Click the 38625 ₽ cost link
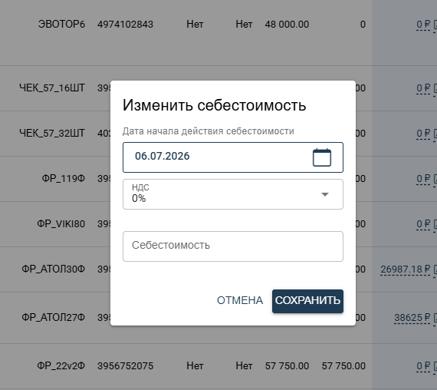437x390 pixels. [x=412, y=318]
